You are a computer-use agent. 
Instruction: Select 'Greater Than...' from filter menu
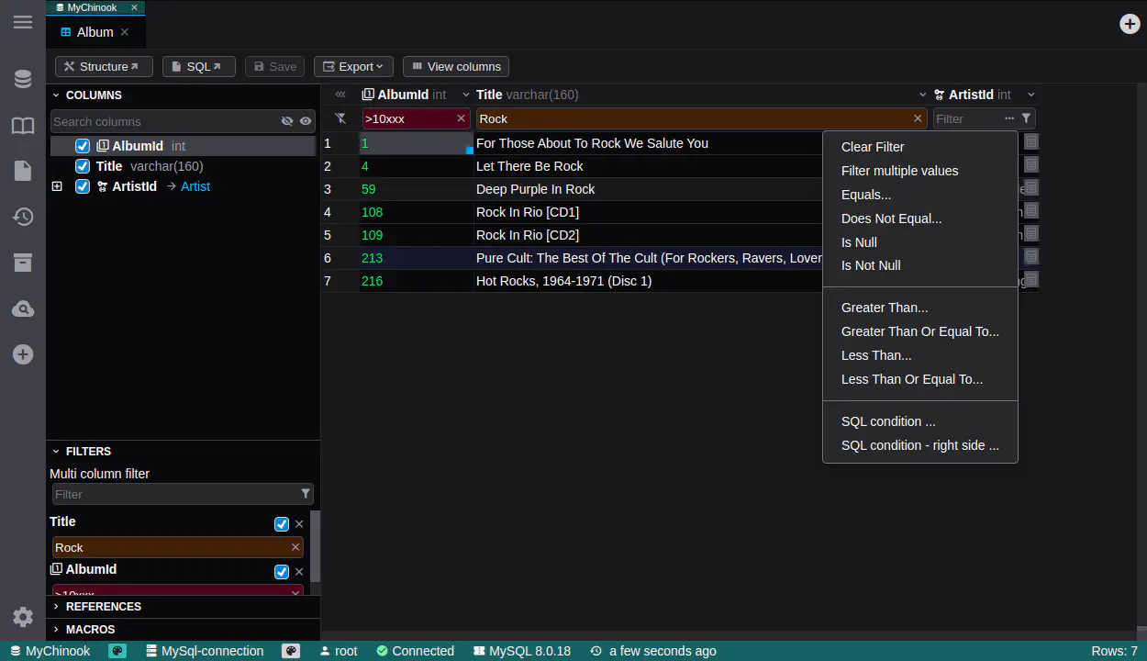click(884, 308)
